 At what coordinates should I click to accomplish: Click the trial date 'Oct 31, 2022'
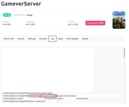click(73, 24)
